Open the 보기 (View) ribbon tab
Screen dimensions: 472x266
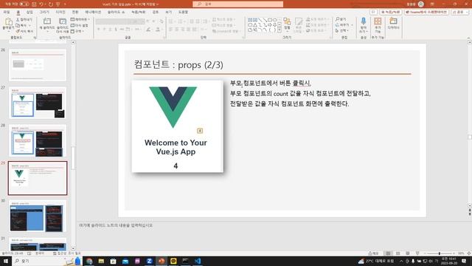pos(169,12)
